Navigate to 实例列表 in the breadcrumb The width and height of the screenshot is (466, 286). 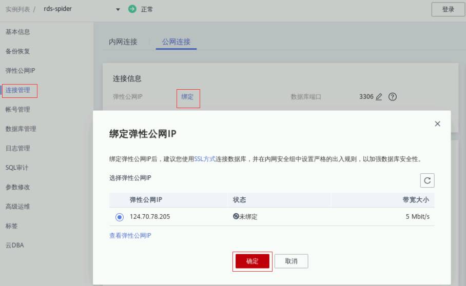(20, 9)
